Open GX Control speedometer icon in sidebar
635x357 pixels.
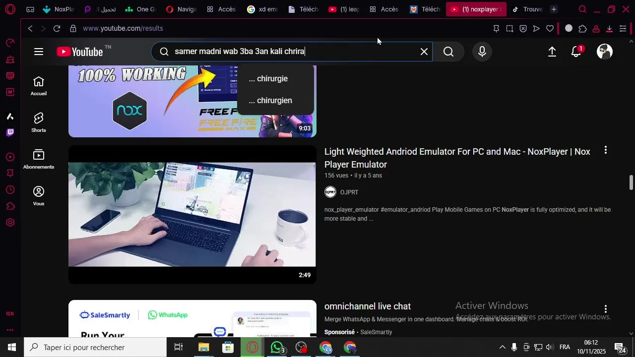pos(10,43)
